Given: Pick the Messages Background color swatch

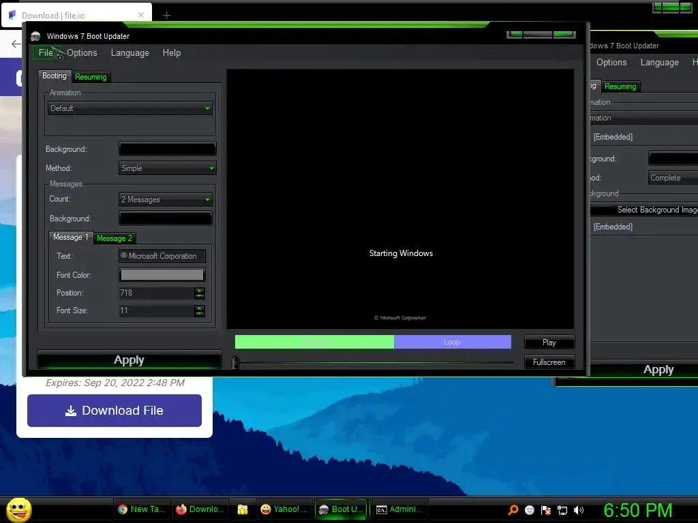Looking at the screenshot, I should pyautogui.click(x=166, y=219).
